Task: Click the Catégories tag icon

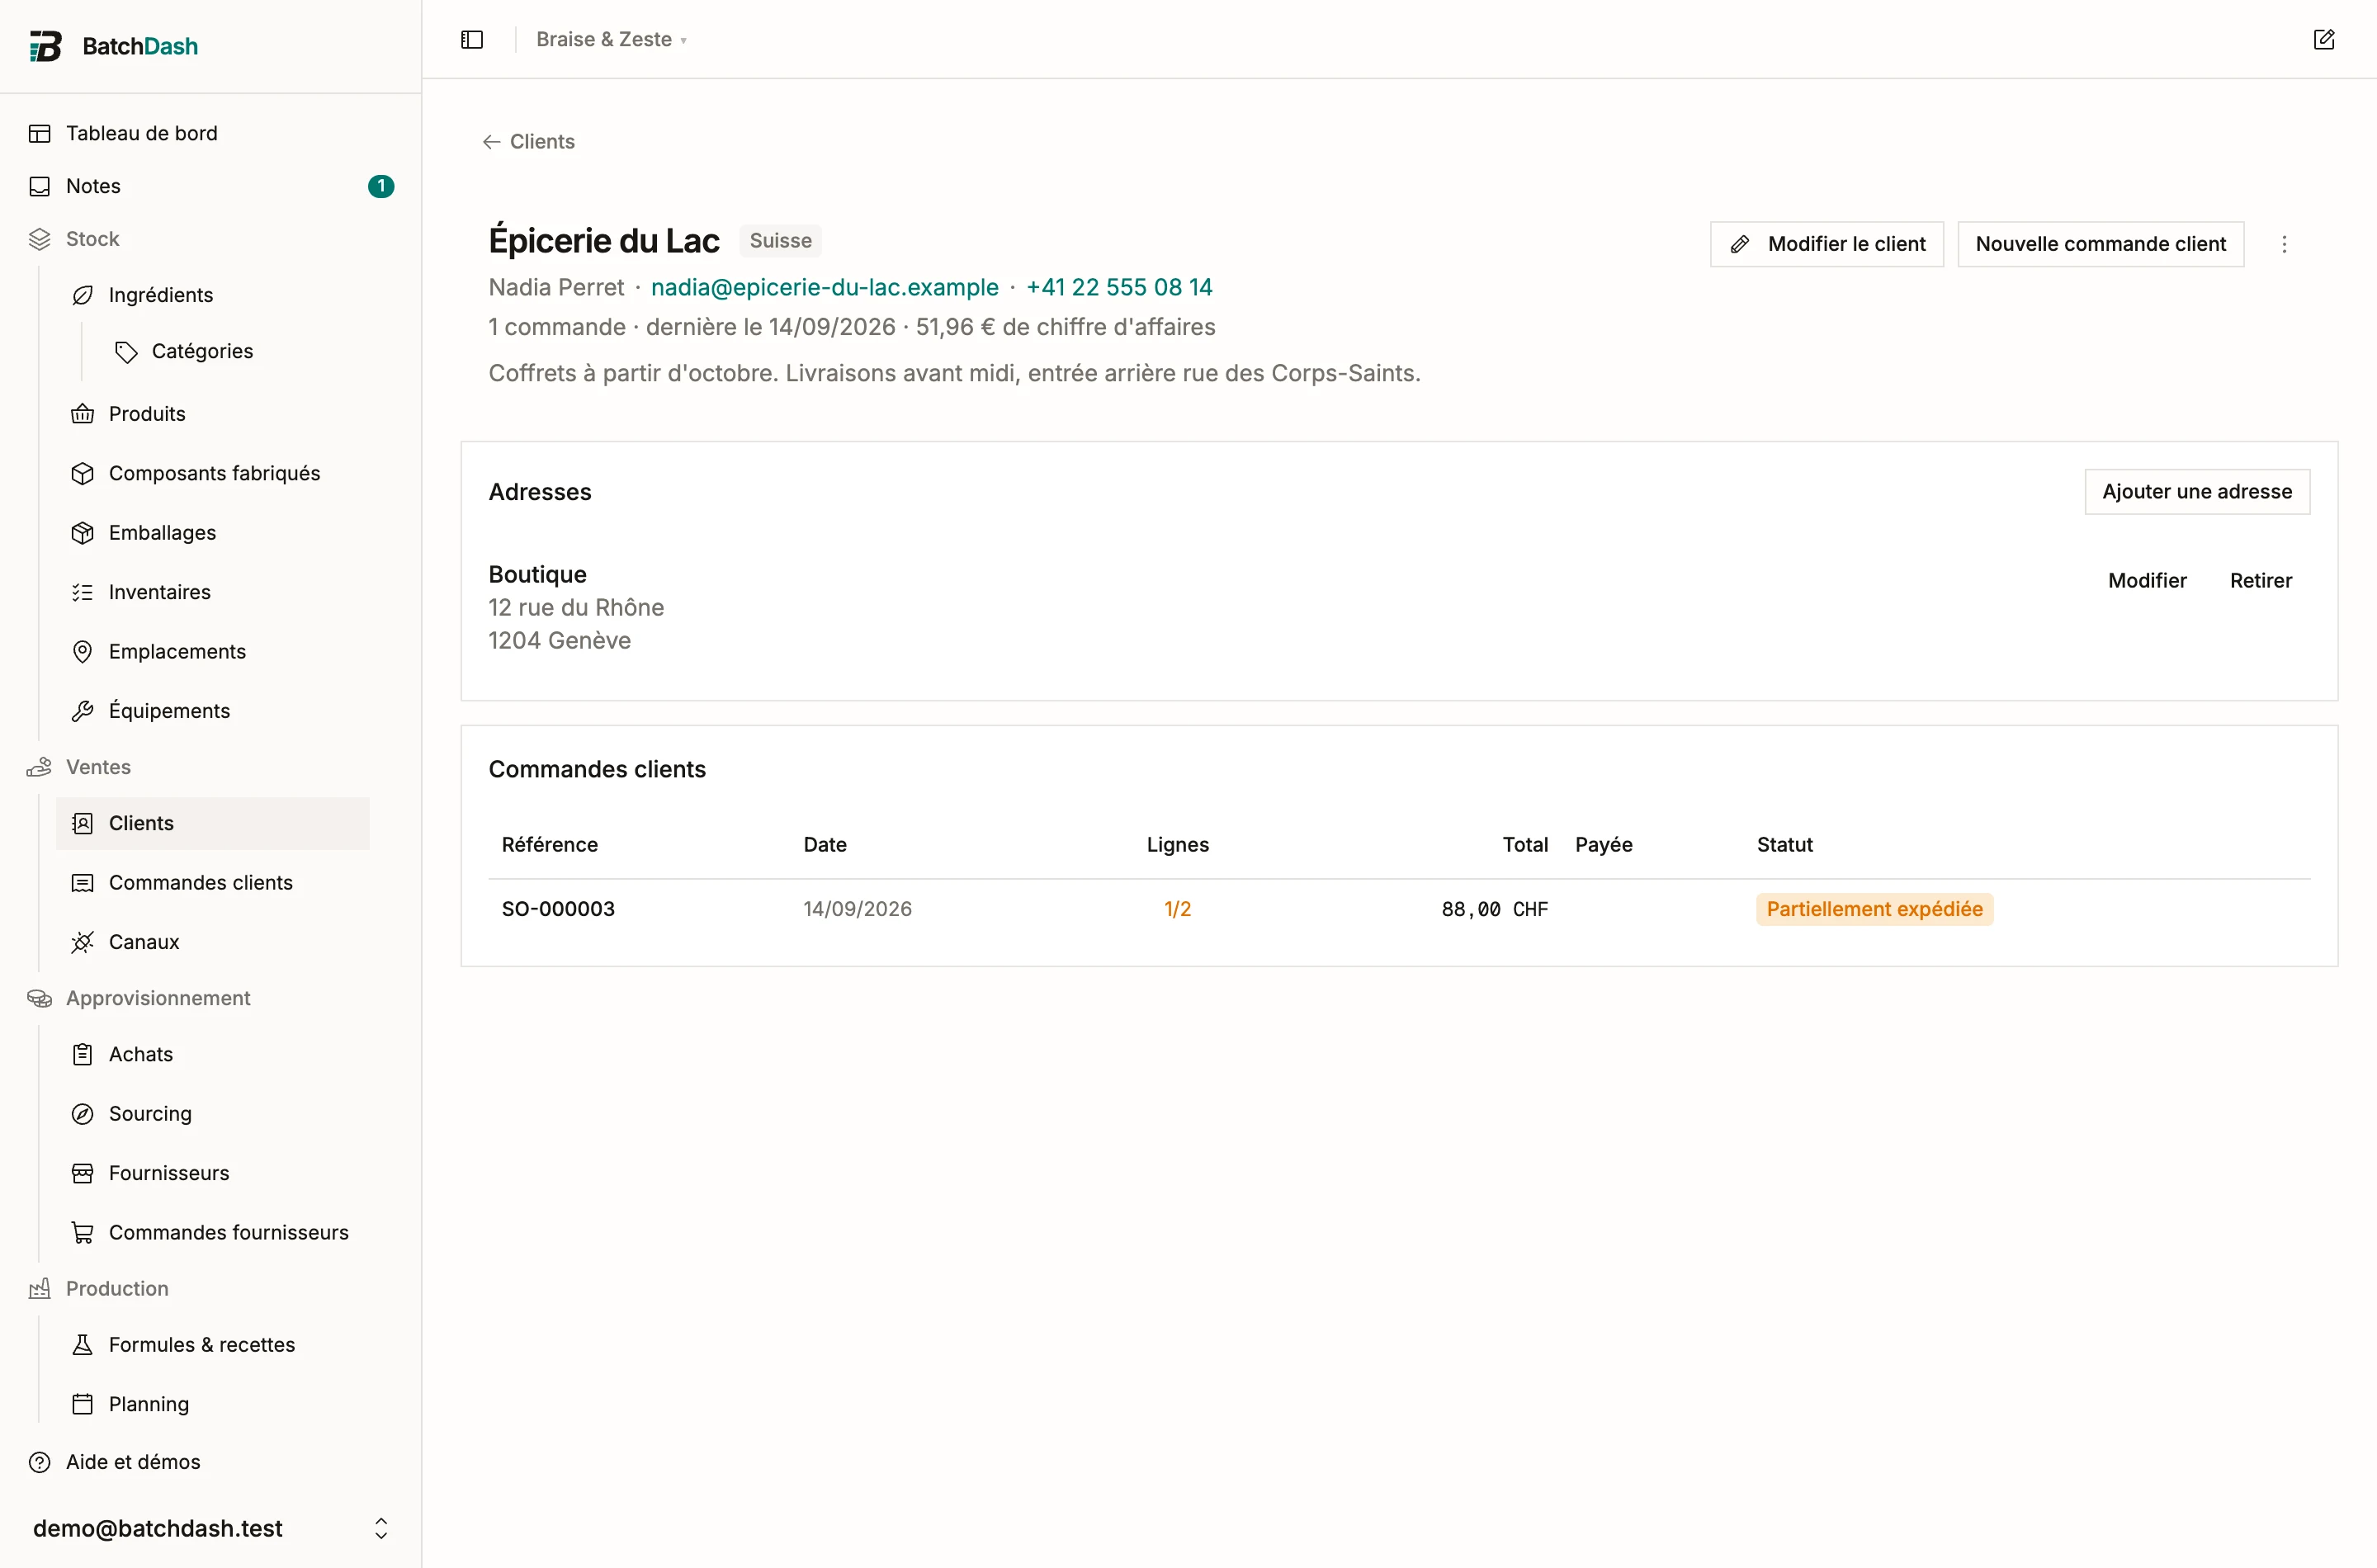Action: click(x=126, y=352)
